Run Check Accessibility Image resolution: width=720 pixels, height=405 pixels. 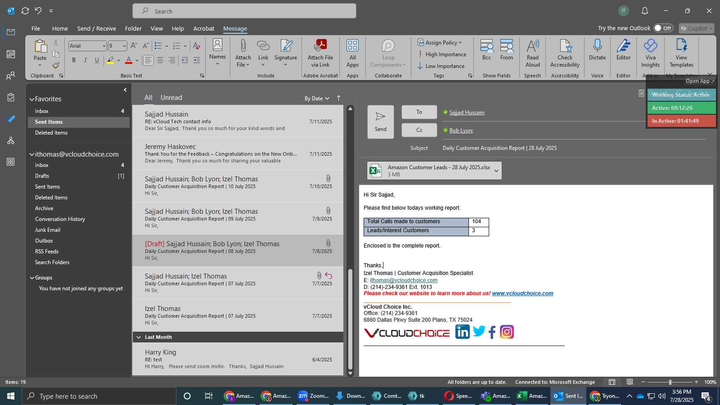coord(565,53)
